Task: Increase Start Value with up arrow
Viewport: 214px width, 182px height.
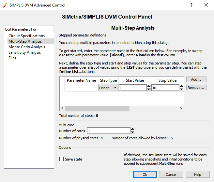Action: 149,86
